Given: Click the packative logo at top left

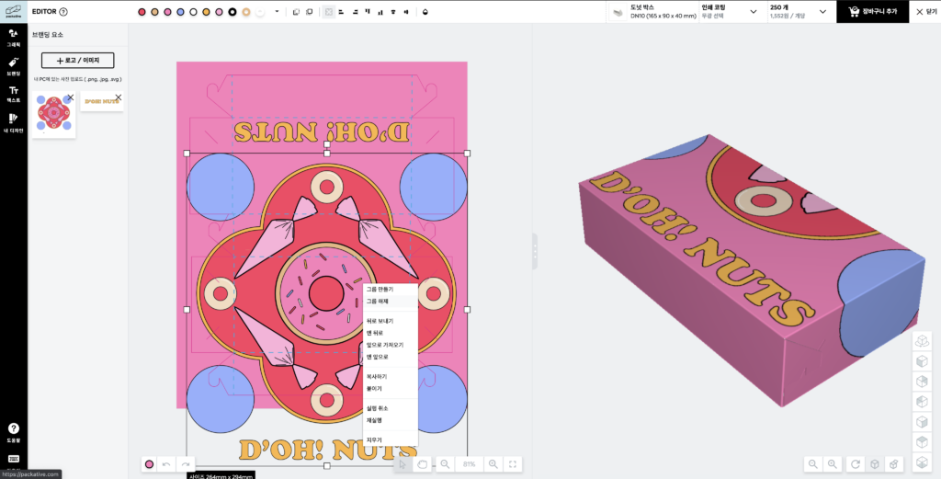Looking at the screenshot, I should [13, 11].
